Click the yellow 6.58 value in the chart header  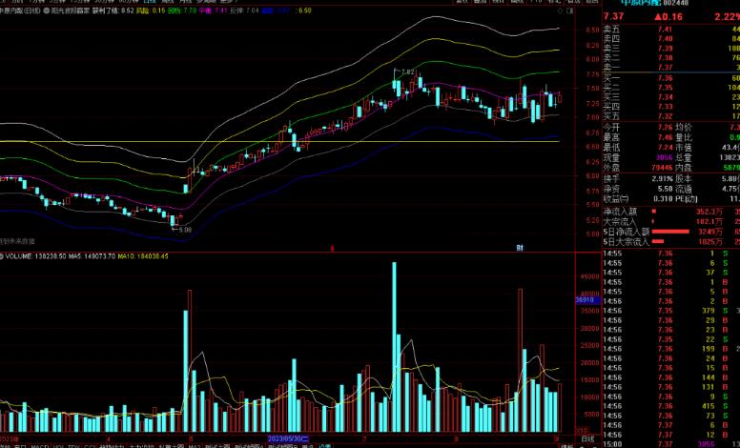[x=304, y=10]
